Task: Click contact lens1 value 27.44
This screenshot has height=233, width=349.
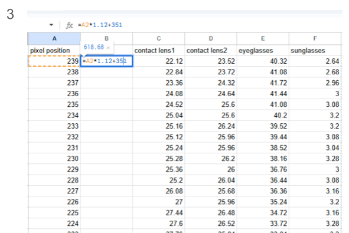Action: [x=158, y=213]
